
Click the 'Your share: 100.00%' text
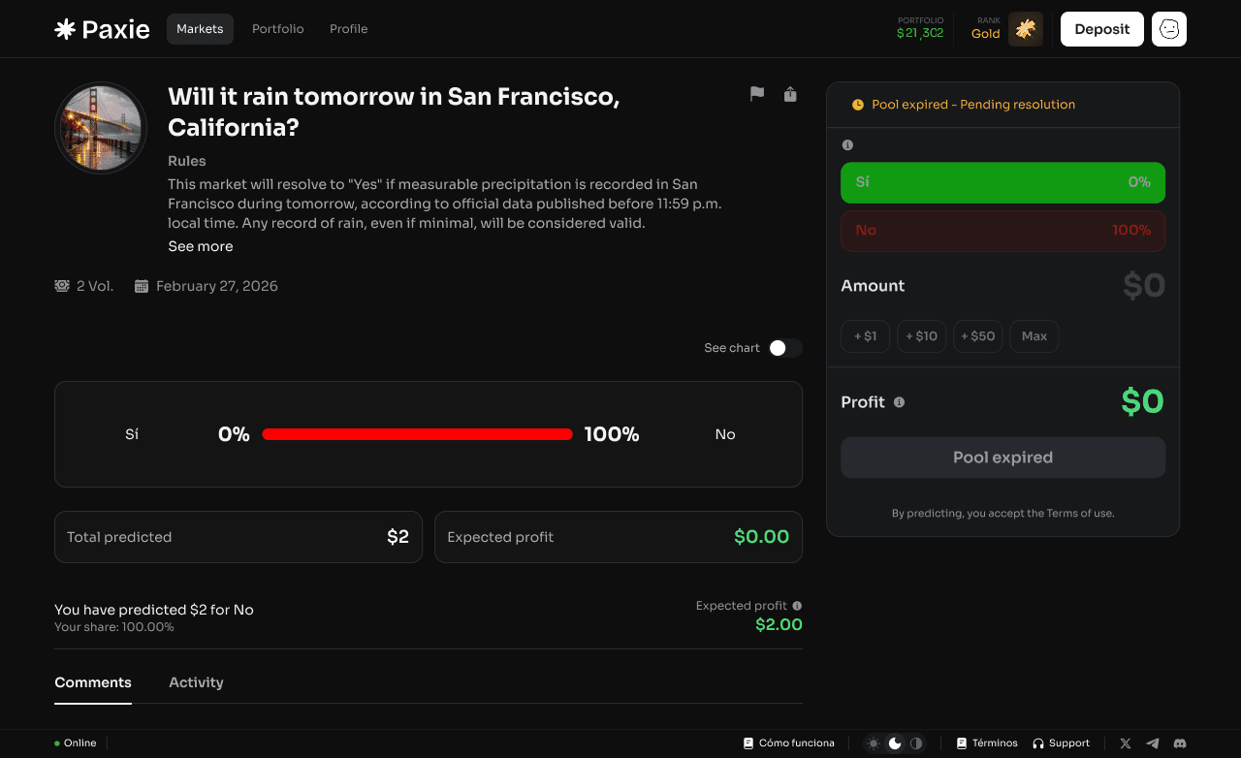[114, 627]
